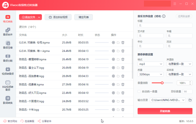
Task: Click the 年份 input field
Action: point(151,46)
